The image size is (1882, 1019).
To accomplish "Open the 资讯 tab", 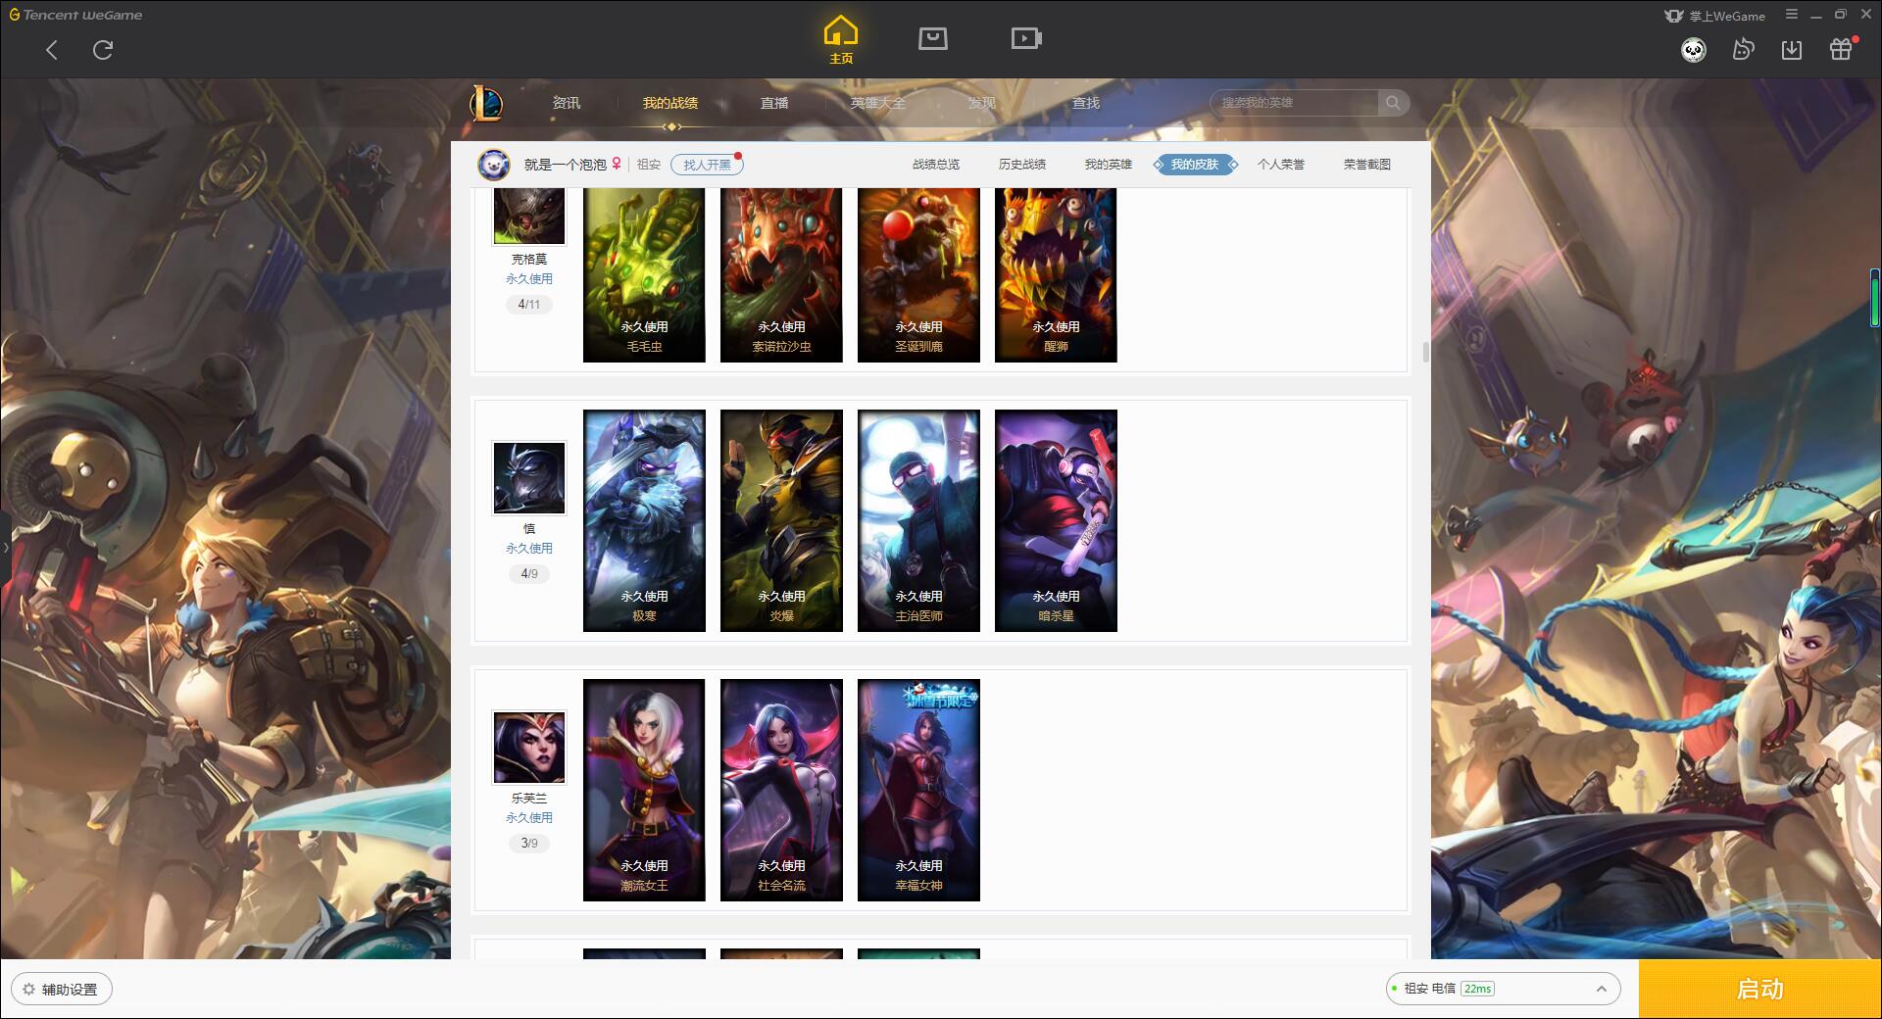I will click(567, 103).
